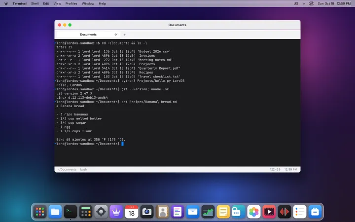The width and height of the screenshot is (355, 222).
Task: Open the Shell menu
Action: coord(35,3)
